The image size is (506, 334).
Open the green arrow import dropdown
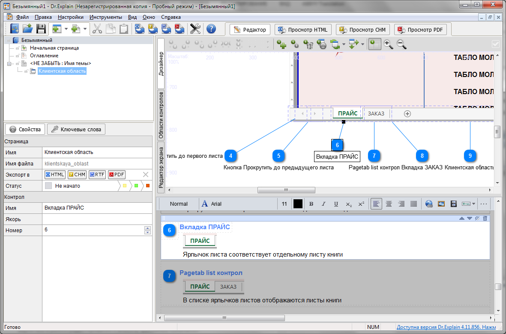tap(363, 44)
